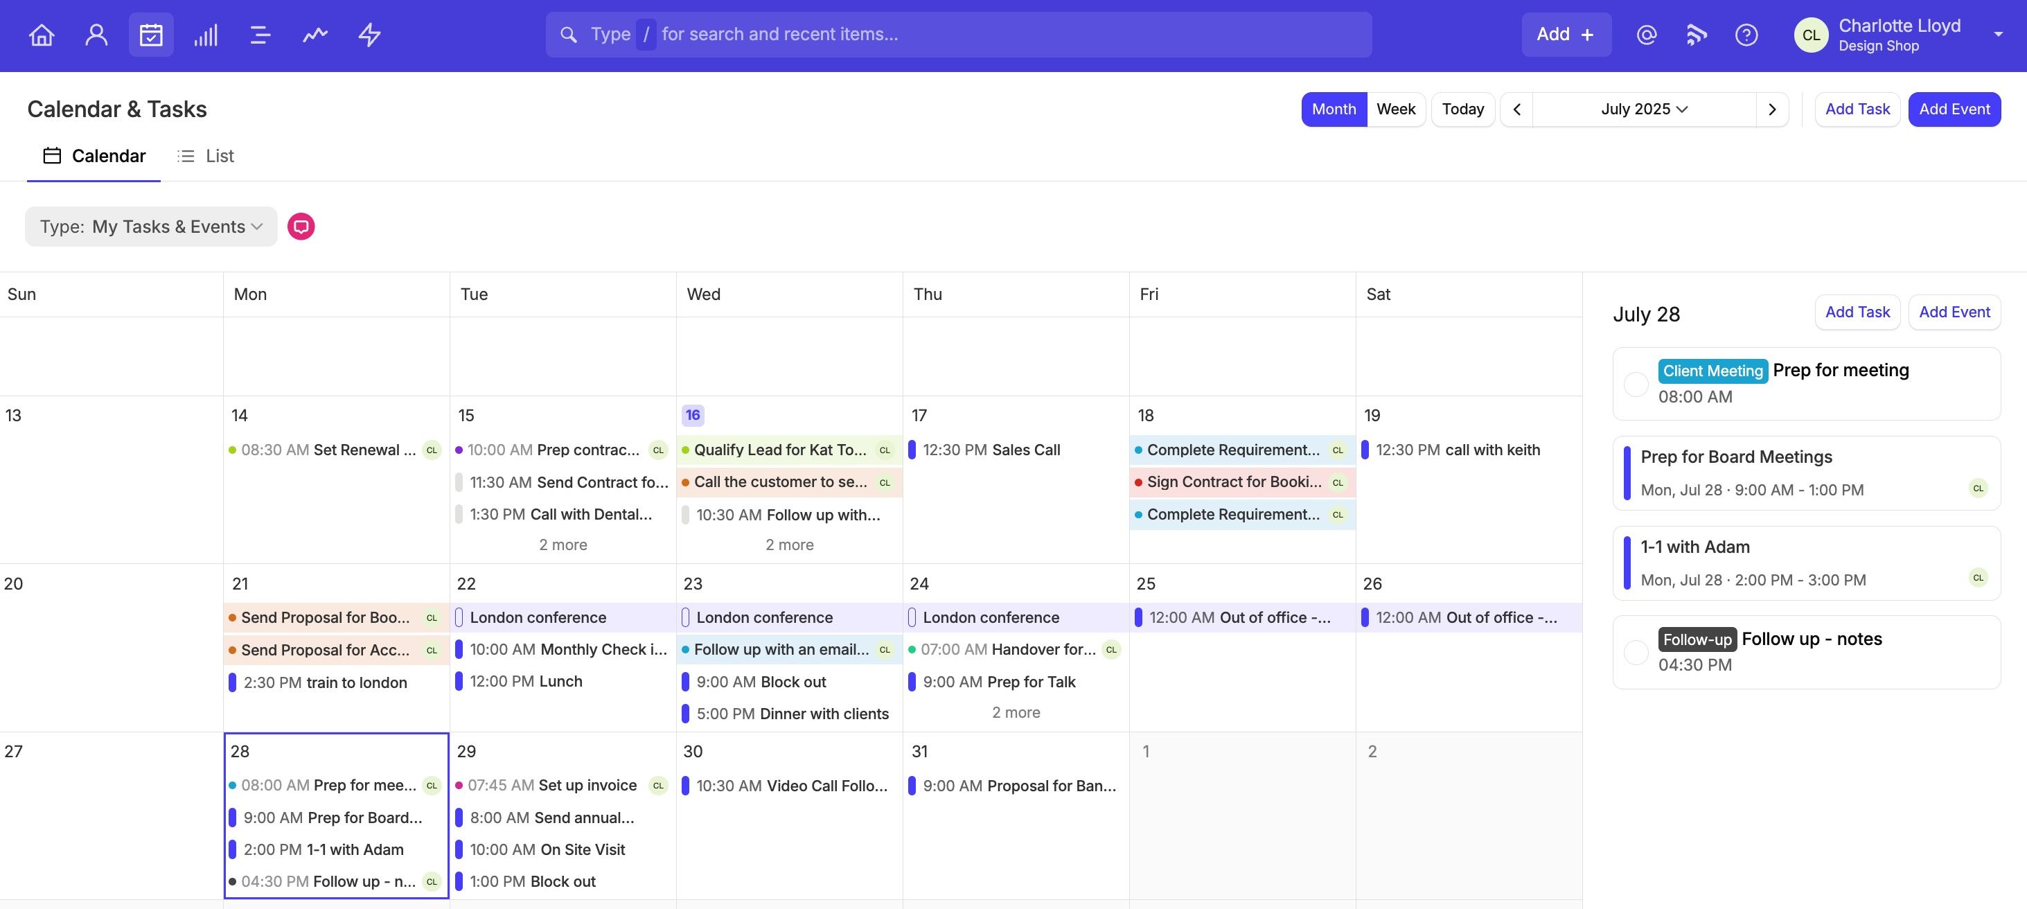This screenshot has width=2027, height=909.
Task: Click Add Event in July 28 panel
Action: (1954, 312)
